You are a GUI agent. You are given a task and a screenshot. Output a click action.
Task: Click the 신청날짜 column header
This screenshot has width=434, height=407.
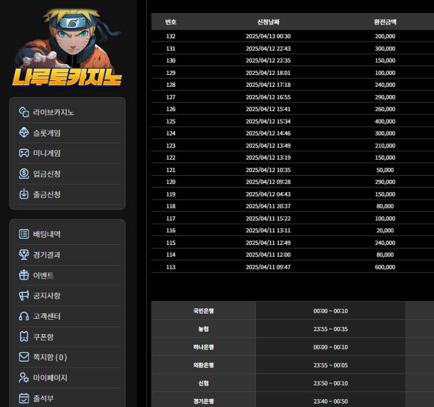click(268, 22)
